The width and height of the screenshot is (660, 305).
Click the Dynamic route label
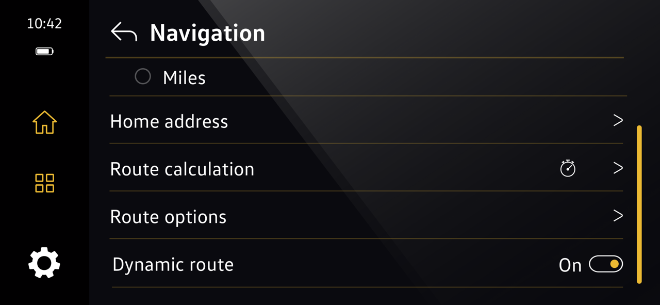point(173,264)
